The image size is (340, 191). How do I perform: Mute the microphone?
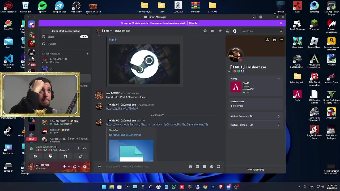[65, 167]
